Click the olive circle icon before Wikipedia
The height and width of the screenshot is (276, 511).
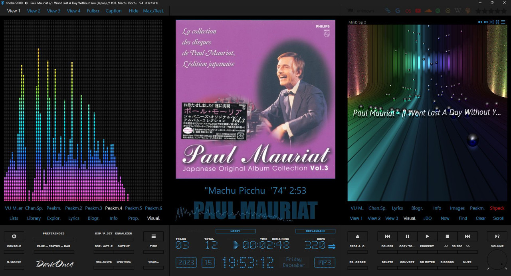point(448,11)
